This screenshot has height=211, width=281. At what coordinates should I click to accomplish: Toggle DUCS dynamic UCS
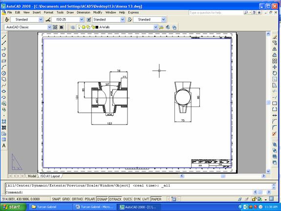128,199
